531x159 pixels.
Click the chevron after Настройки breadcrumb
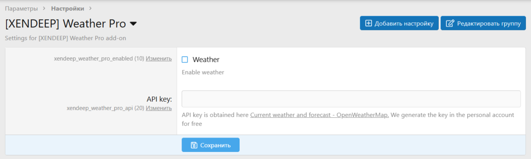click(x=91, y=8)
